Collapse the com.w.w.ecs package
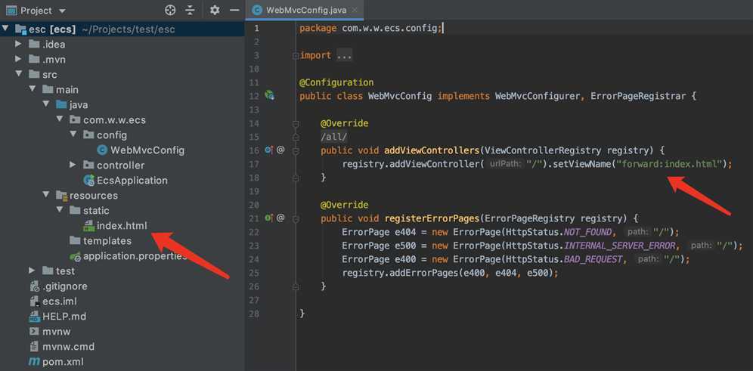The image size is (753, 371). (59, 120)
